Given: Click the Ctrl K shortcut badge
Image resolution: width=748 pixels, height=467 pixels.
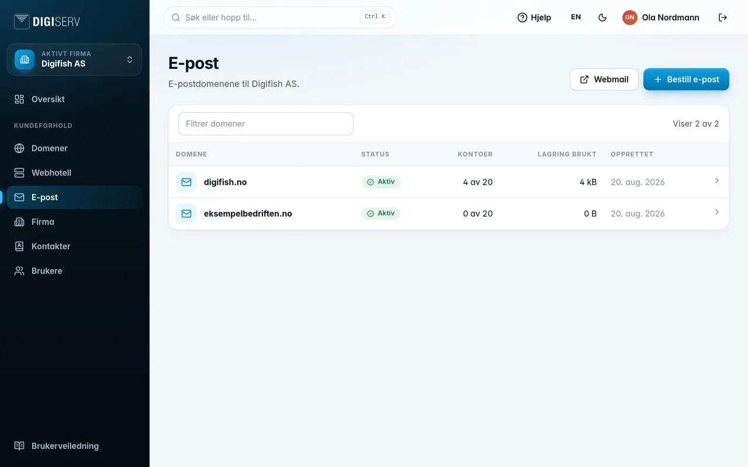Looking at the screenshot, I should (x=375, y=17).
